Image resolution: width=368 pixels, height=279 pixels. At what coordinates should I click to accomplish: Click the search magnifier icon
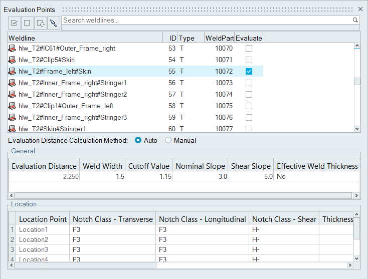click(x=355, y=20)
